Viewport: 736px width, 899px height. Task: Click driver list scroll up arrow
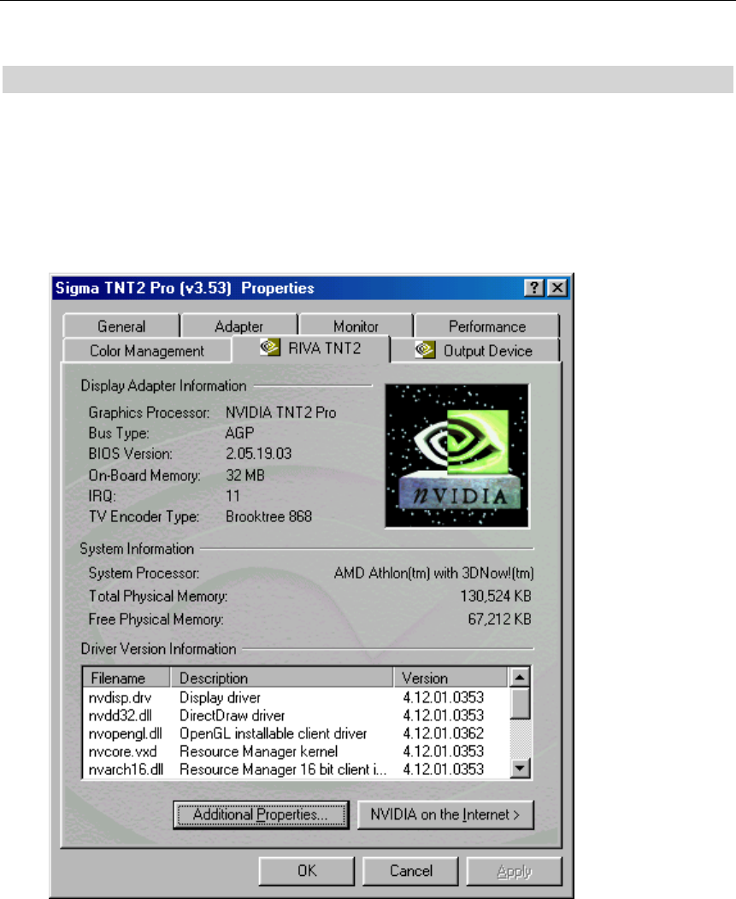(520, 678)
